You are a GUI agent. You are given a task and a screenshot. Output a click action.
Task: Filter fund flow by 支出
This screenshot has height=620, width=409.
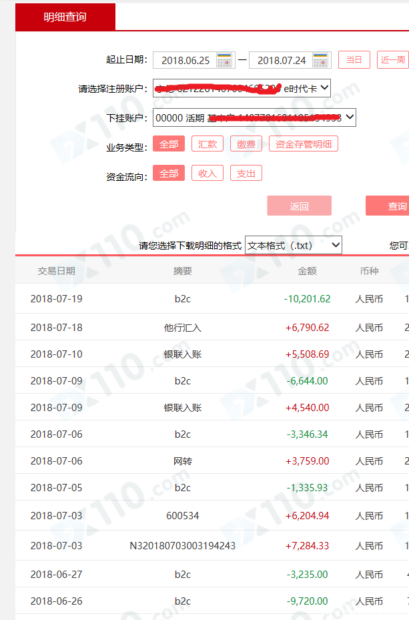click(246, 174)
